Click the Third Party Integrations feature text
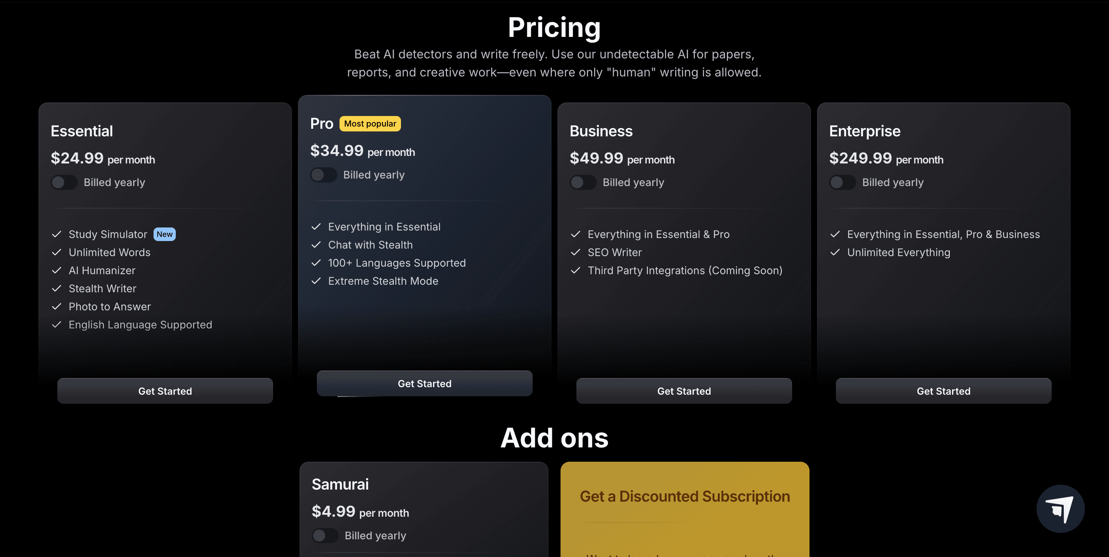Image resolution: width=1109 pixels, height=557 pixels. pyautogui.click(x=685, y=270)
